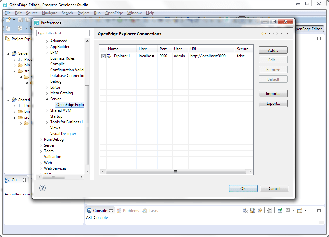The image size is (329, 237).
Task: Expand the Web Services preferences node
Action: 41,168
